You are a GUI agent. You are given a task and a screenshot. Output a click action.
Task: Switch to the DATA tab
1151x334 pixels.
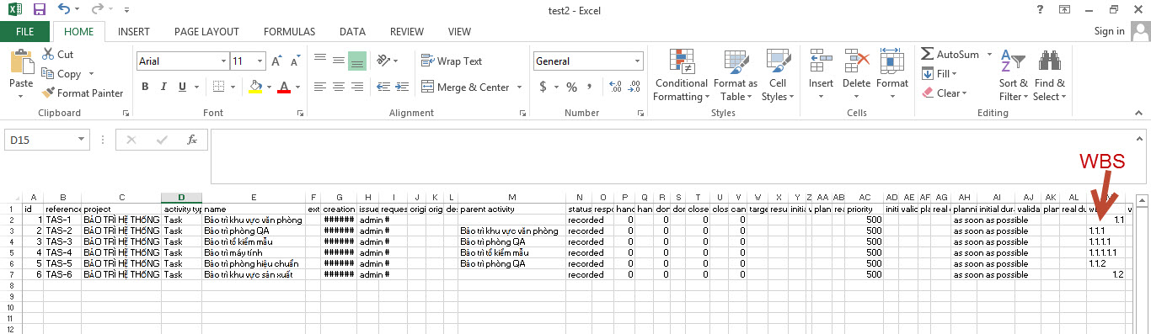[352, 31]
